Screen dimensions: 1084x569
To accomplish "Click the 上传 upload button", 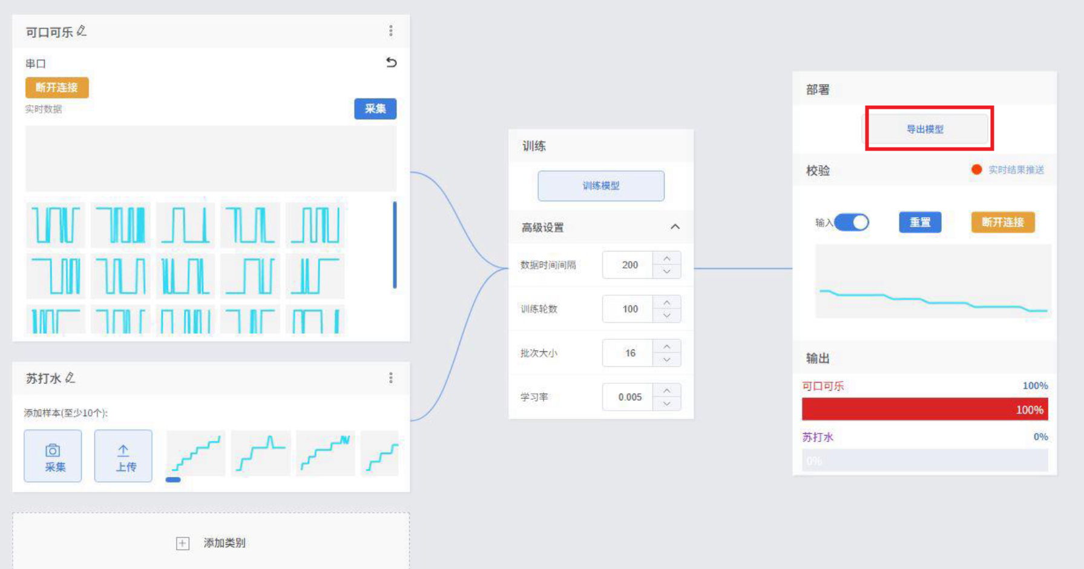I will click(x=123, y=456).
